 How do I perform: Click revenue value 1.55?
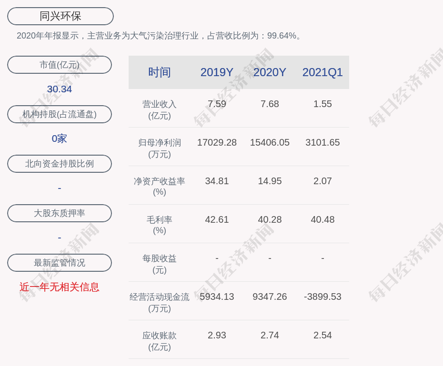click(x=322, y=104)
